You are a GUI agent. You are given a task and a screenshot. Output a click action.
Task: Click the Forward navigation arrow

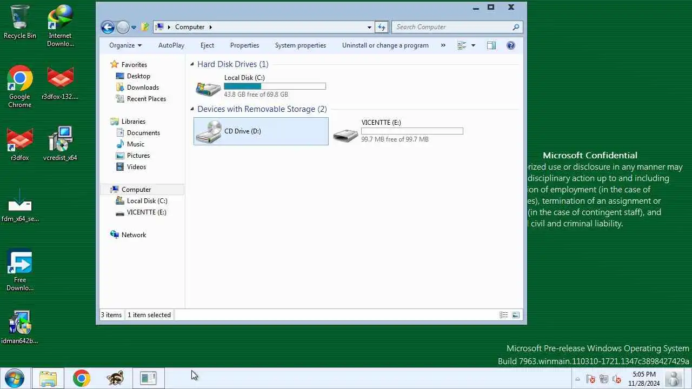(x=123, y=27)
